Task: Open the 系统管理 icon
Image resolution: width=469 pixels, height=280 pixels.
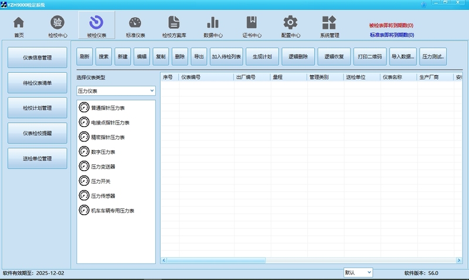Action: pos(329,22)
